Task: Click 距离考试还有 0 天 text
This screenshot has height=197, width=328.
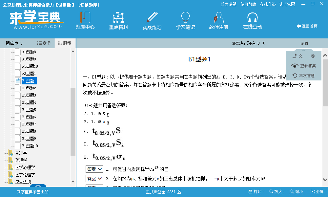Action: [249, 43]
